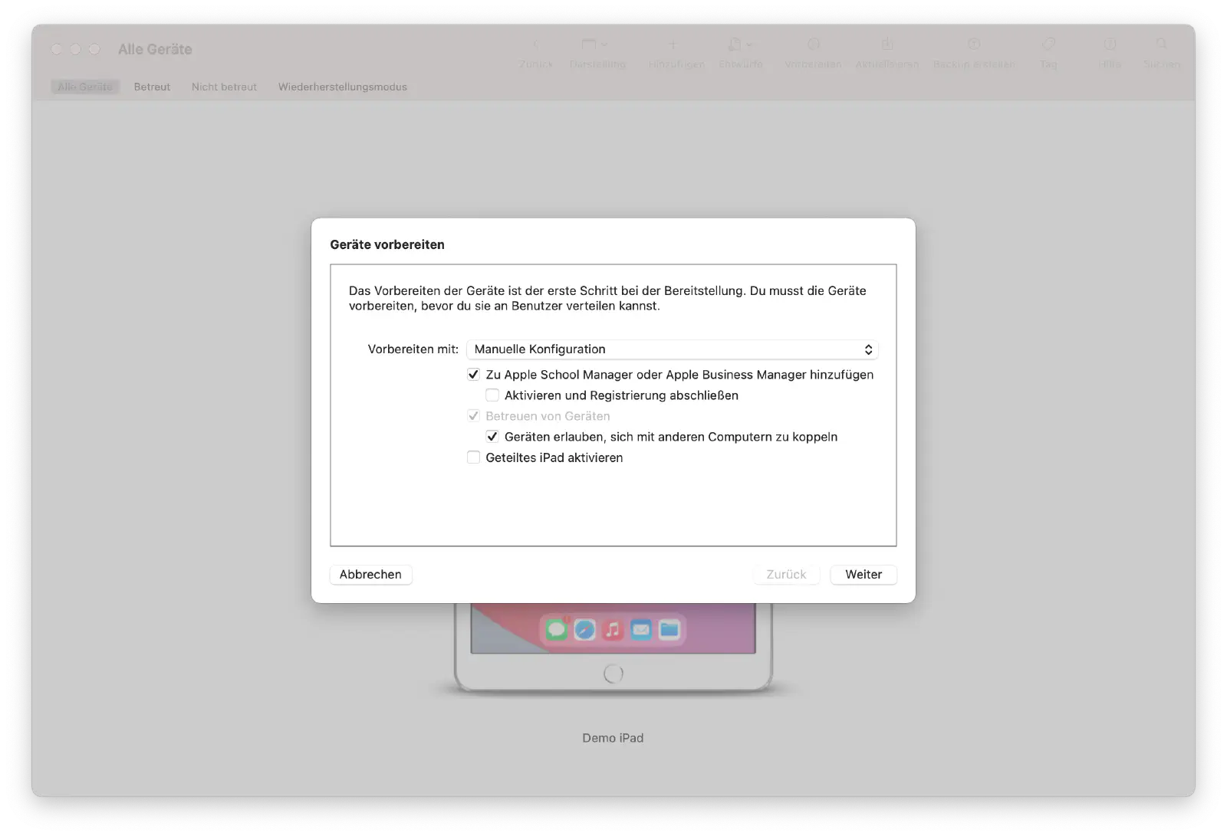Screen dimensions: 1227x836
Task: Select the Demo iPad device label
Action: tap(613, 738)
